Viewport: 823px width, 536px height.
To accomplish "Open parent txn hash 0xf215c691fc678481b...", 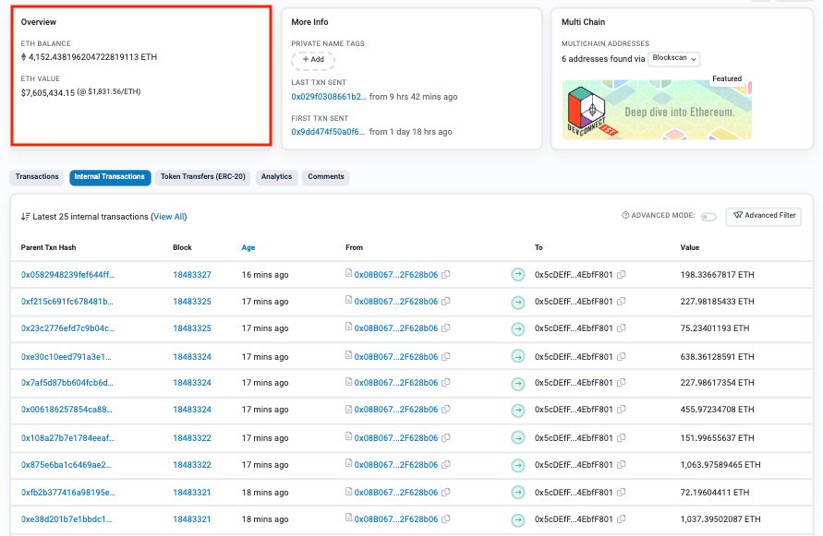I will click(67, 301).
